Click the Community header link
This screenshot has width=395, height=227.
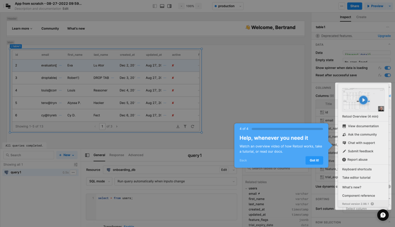coord(50,29)
